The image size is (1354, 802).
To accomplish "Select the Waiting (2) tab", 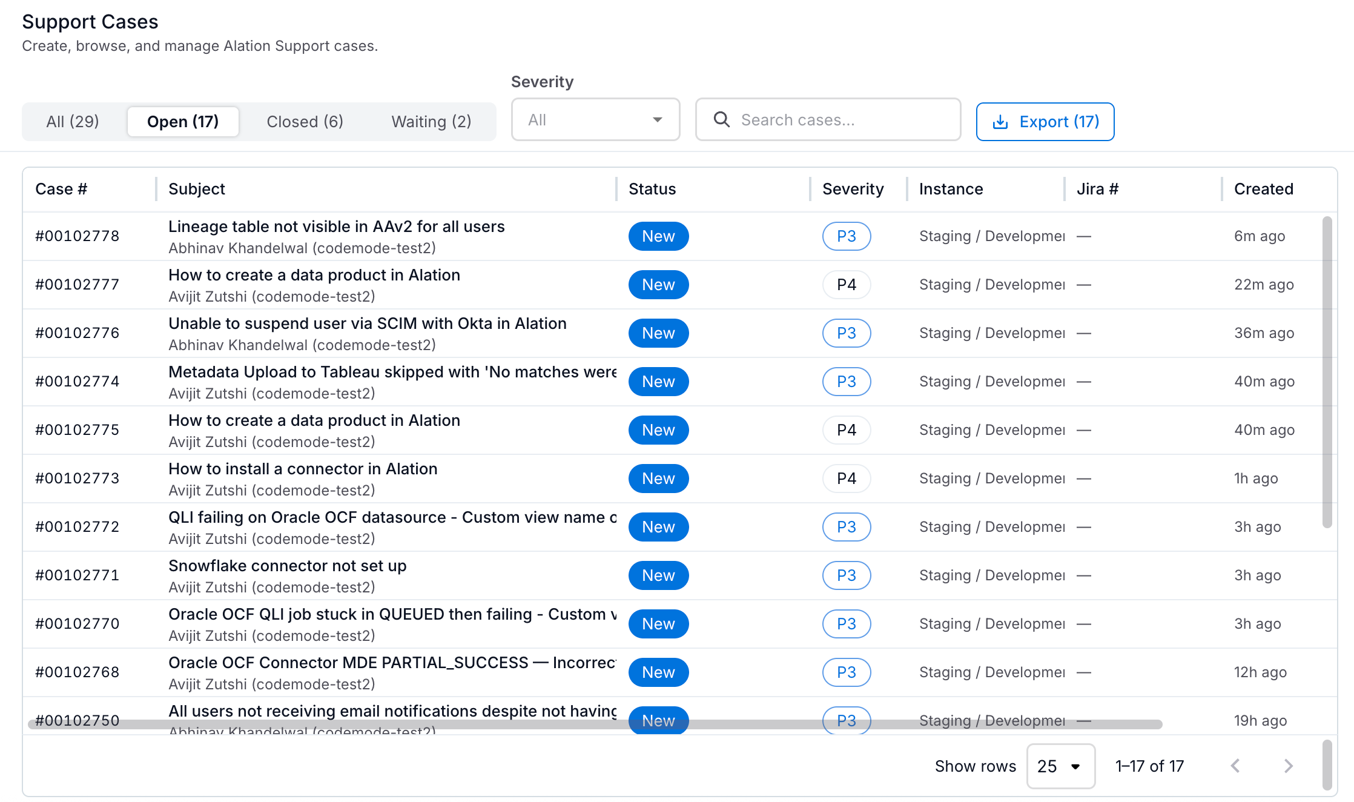I will click(x=431, y=122).
